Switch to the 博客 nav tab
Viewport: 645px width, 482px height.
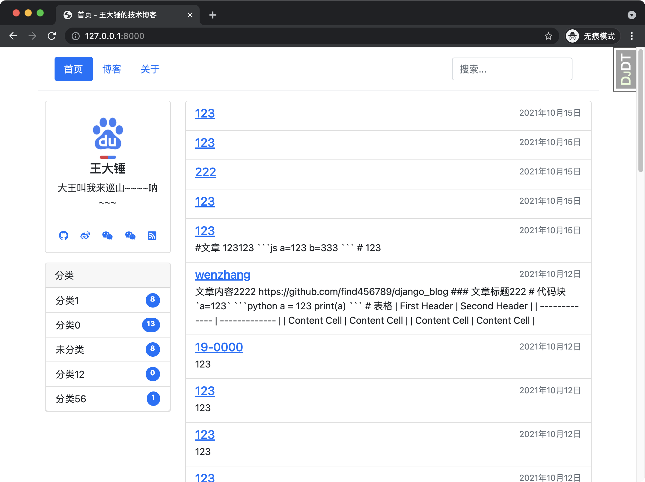pos(112,69)
